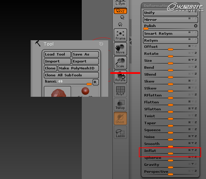Click the left-pointing panel divider arrow

130,43
